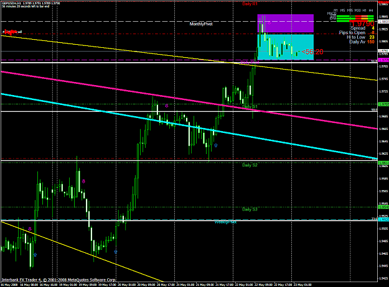Image resolution: width=389 pixels, height=287 pixels.
Task: Select the Daily S1 label
Action: click(x=250, y=106)
